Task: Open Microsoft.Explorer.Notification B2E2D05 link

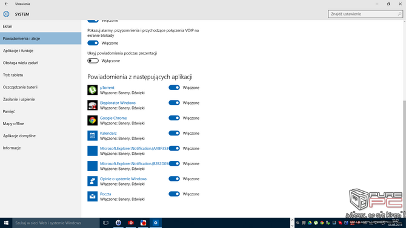Action: coord(134,164)
